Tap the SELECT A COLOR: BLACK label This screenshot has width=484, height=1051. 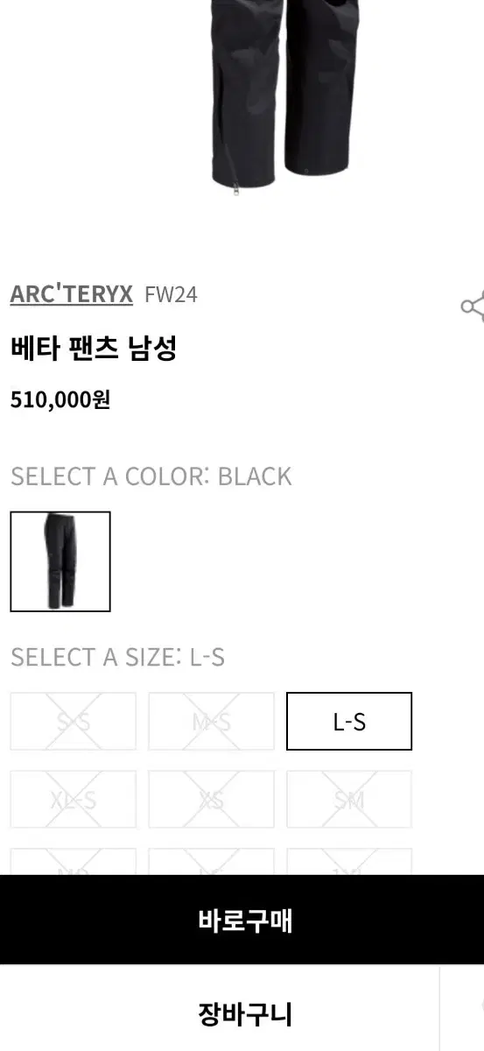[151, 476]
